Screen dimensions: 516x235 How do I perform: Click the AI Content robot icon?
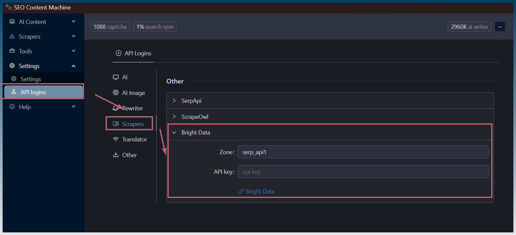12,21
